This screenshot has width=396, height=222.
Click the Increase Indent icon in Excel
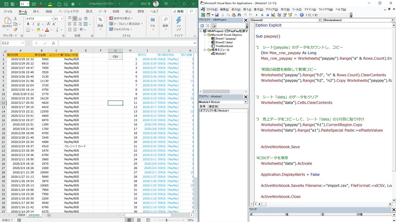[75, 30]
